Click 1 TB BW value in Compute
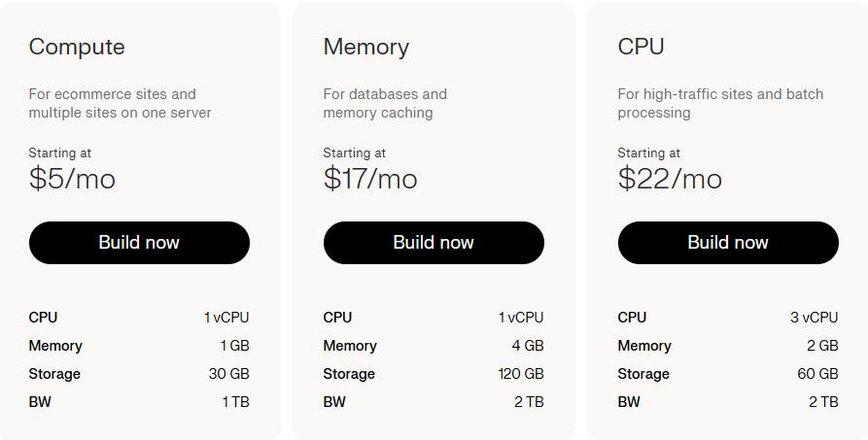The width and height of the screenshot is (868, 440). (235, 402)
